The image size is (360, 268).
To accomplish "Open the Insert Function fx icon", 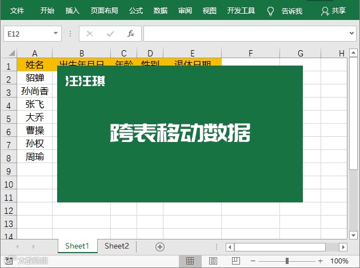I will coord(131,34).
